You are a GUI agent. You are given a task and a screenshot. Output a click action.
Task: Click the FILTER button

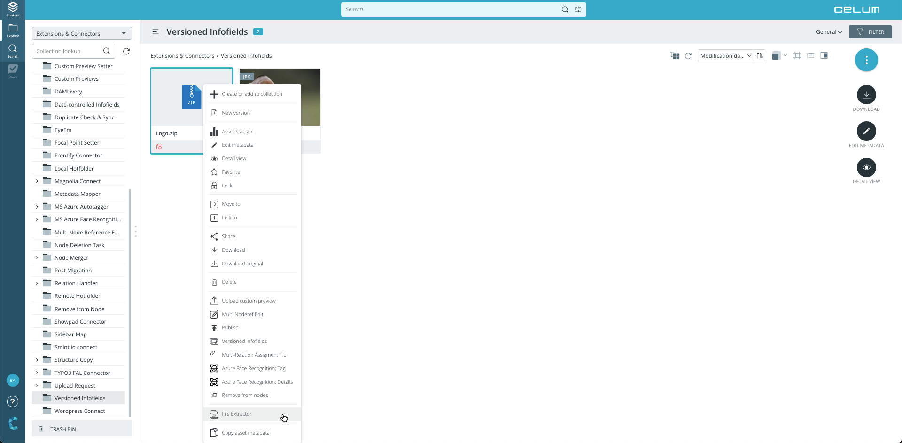click(870, 32)
